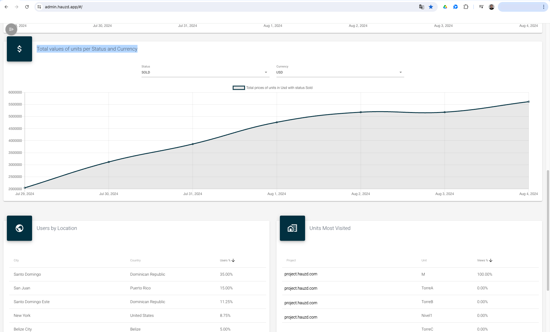Open the Google Translate icon in address bar
The width and height of the screenshot is (550, 332).
click(x=421, y=7)
